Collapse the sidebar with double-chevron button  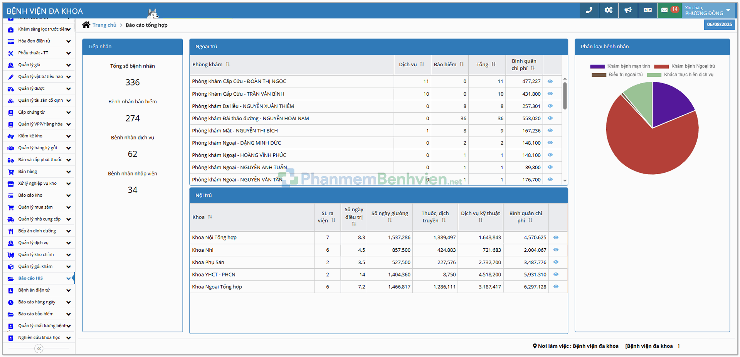coord(39,349)
